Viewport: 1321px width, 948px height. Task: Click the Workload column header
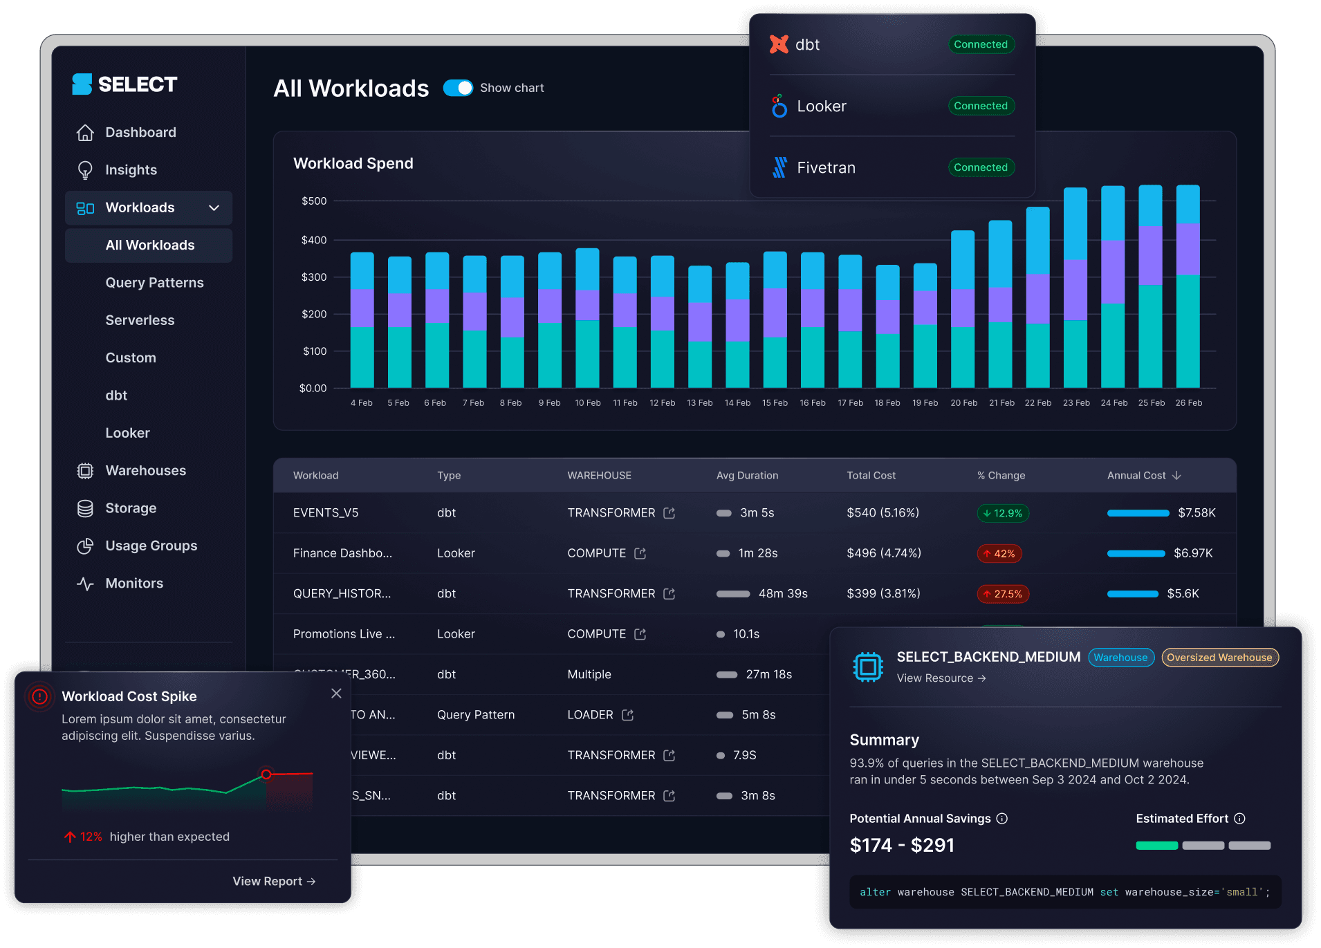pos(315,476)
